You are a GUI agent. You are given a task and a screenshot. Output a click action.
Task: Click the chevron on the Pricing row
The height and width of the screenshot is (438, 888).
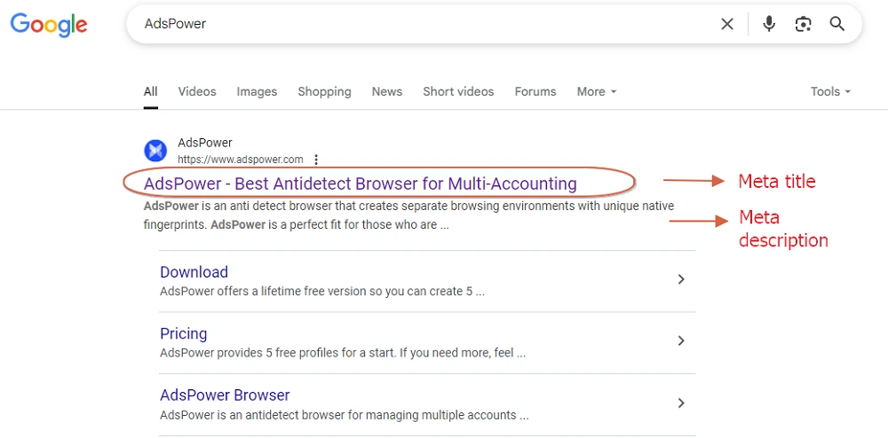point(681,340)
